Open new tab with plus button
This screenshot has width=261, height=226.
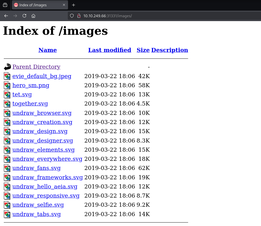point(74,5)
